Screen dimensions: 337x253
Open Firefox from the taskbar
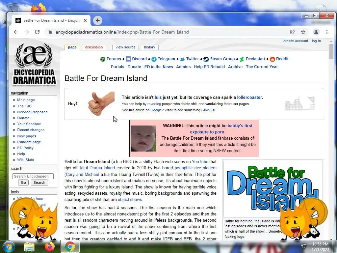click(x=50, y=246)
